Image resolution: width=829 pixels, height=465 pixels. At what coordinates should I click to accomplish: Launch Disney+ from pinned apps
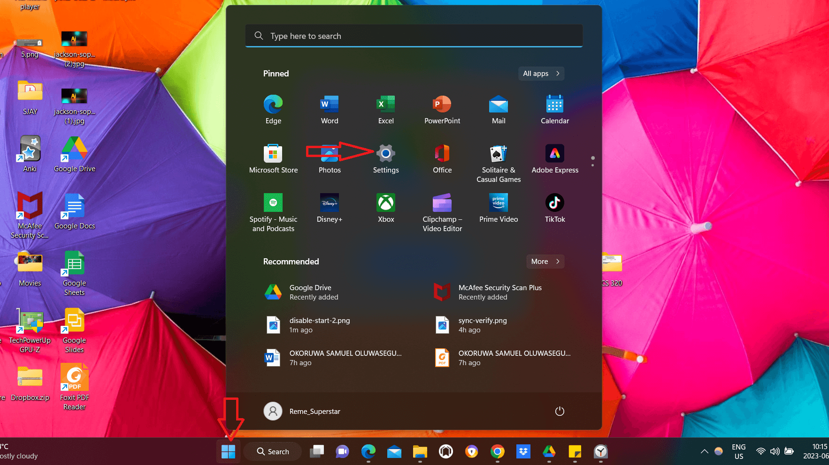pos(330,208)
